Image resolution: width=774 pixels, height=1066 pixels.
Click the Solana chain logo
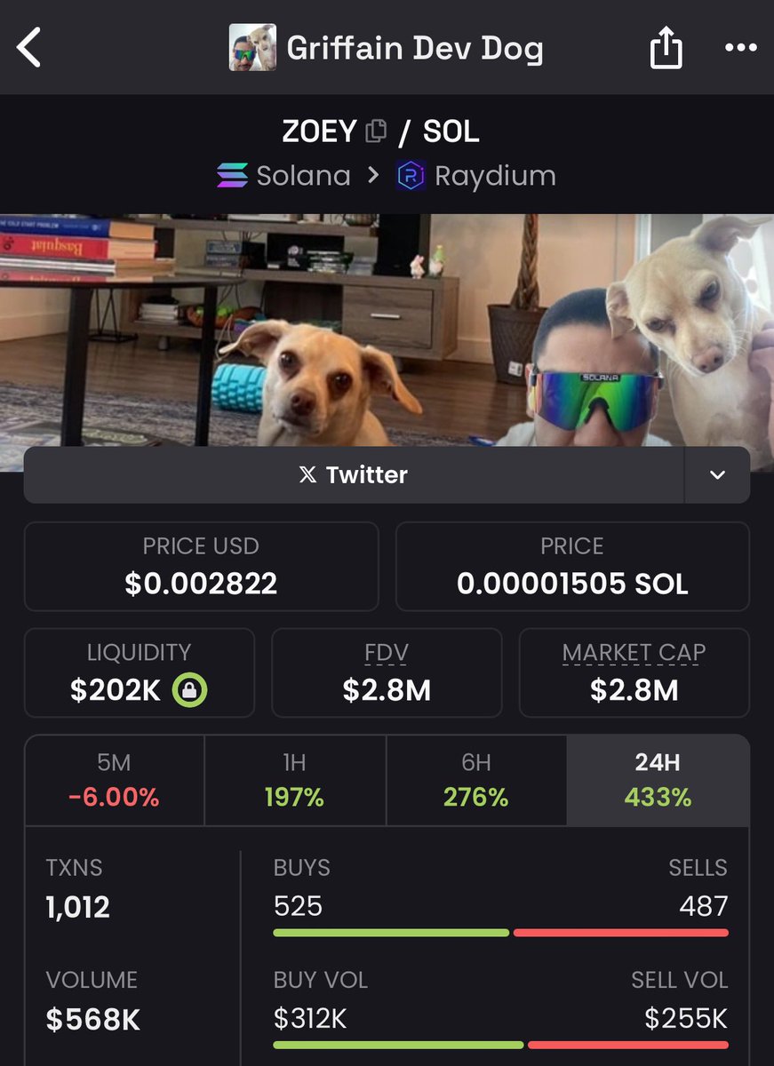click(233, 175)
